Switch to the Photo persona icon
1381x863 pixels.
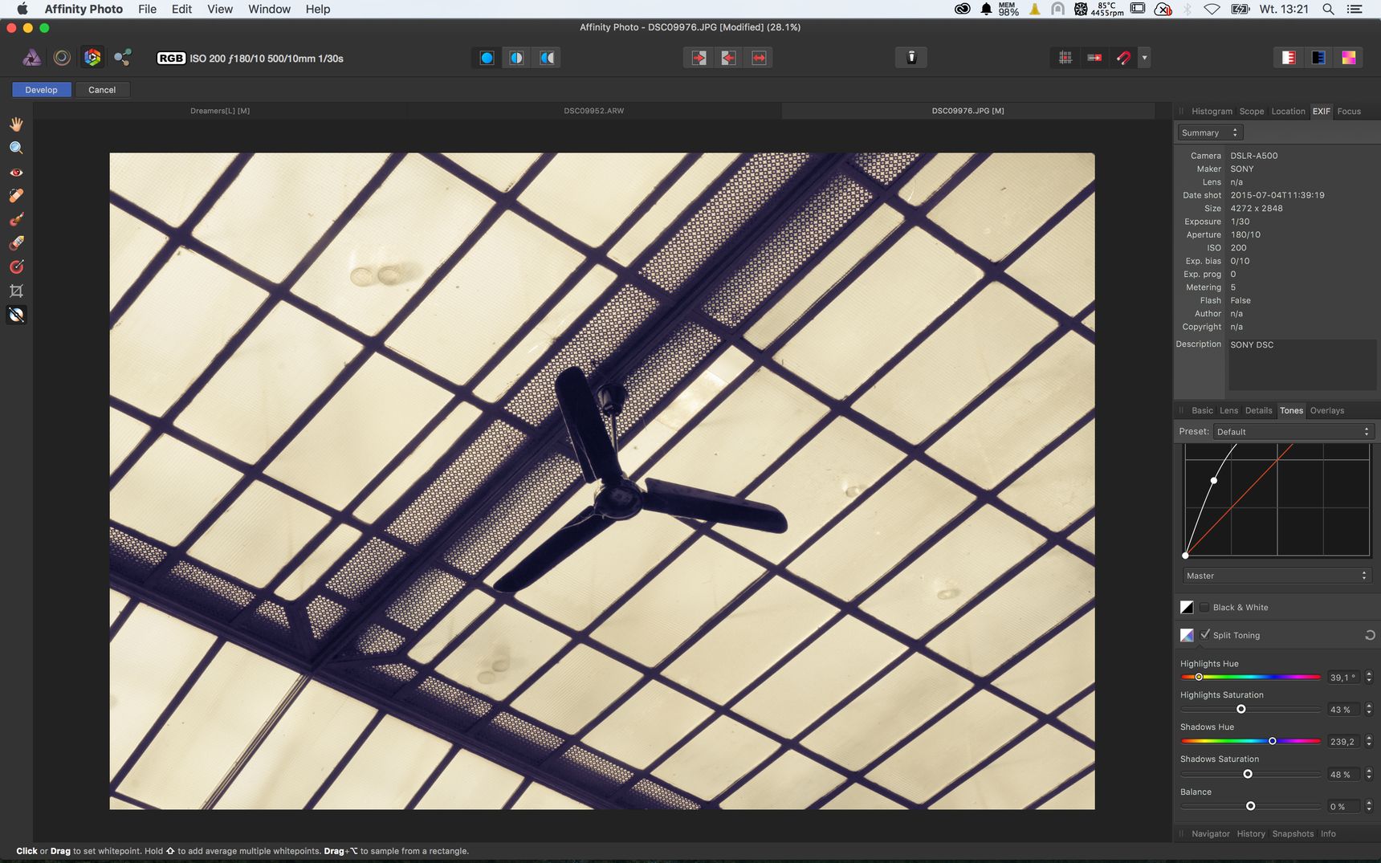pos(31,58)
